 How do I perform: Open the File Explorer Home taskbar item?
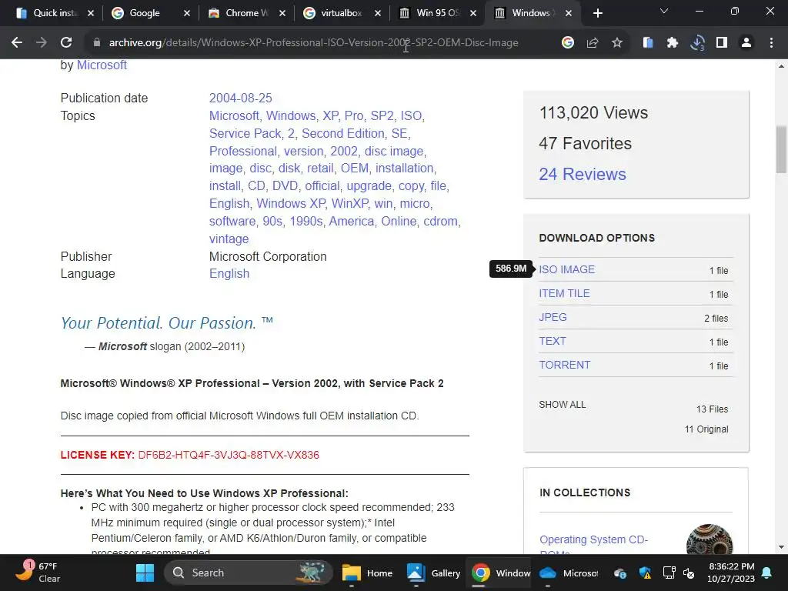click(x=367, y=573)
